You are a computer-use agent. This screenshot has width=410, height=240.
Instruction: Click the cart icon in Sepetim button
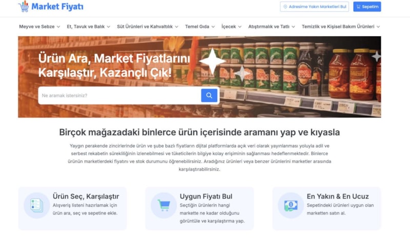[358, 7]
